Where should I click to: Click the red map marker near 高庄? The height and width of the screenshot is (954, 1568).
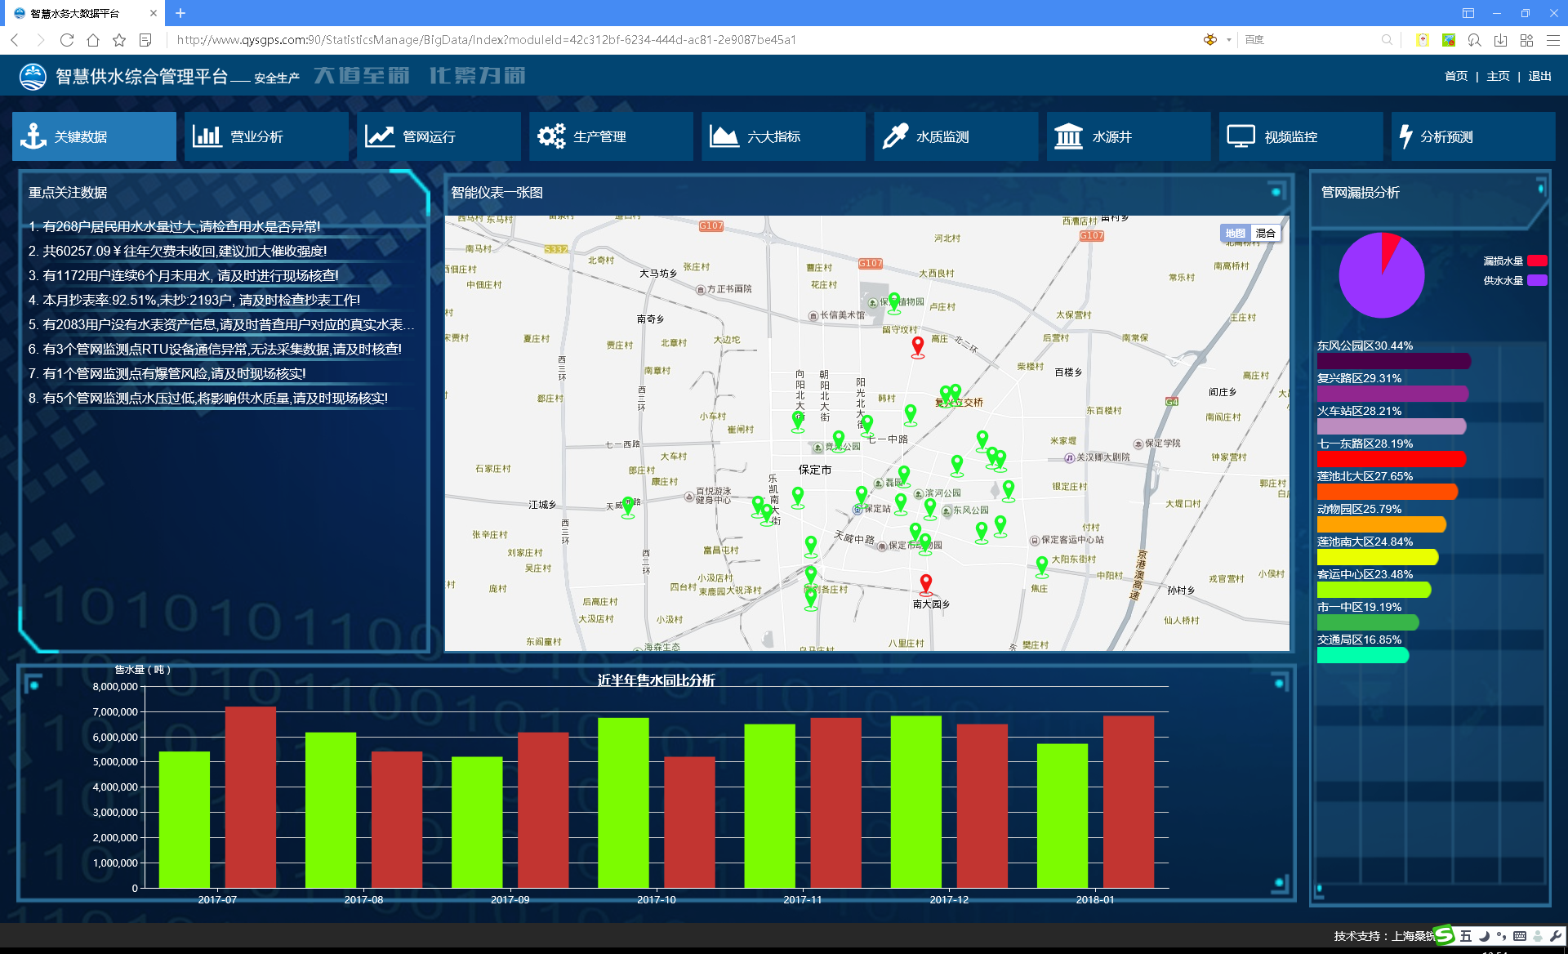coord(918,346)
